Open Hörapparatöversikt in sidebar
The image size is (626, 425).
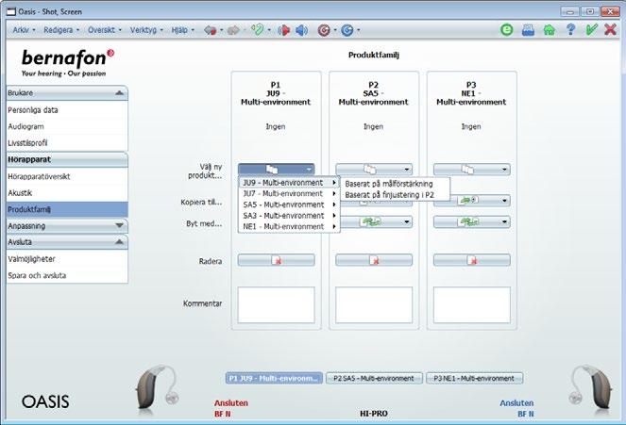click(67, 176)
